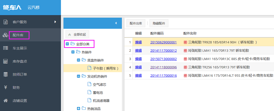Collapse the 热销件 tree node

(x=73, y=52)
